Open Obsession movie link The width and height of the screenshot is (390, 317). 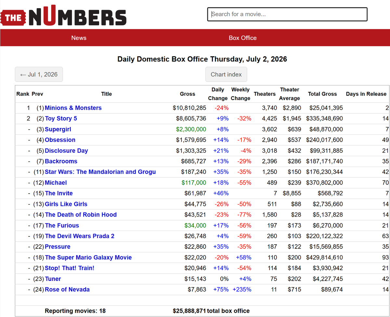pos(60,140)
